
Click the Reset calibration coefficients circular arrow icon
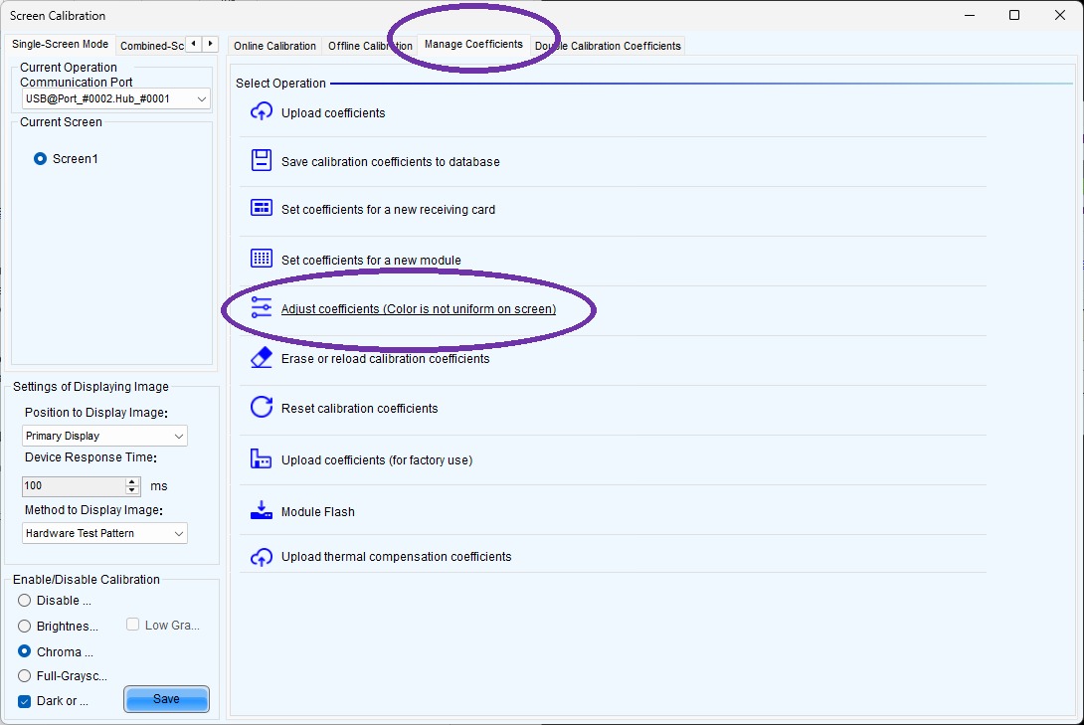(x=262, y=407)
